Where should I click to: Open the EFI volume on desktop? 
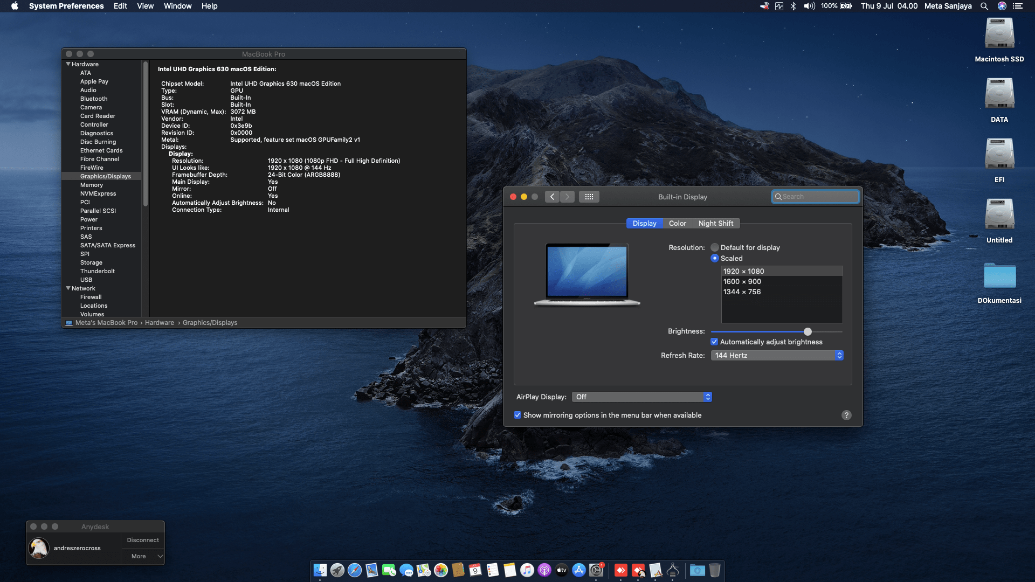999,161
